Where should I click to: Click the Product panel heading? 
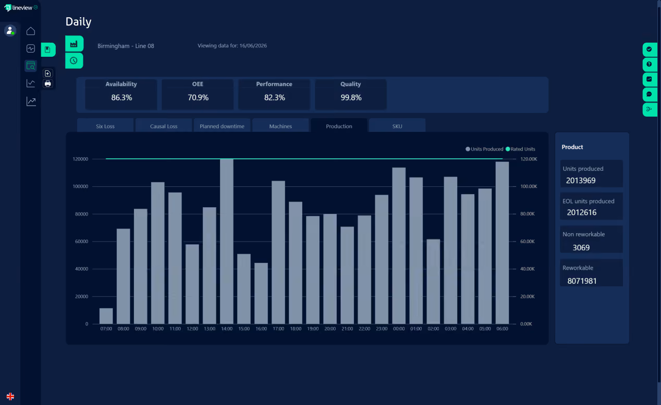click(x=572, y=147)
